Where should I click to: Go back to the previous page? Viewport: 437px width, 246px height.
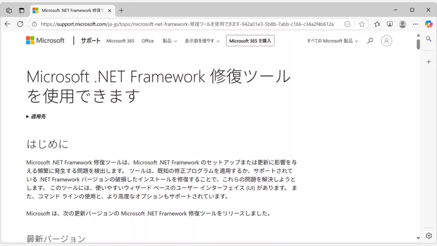click(8, 24)
